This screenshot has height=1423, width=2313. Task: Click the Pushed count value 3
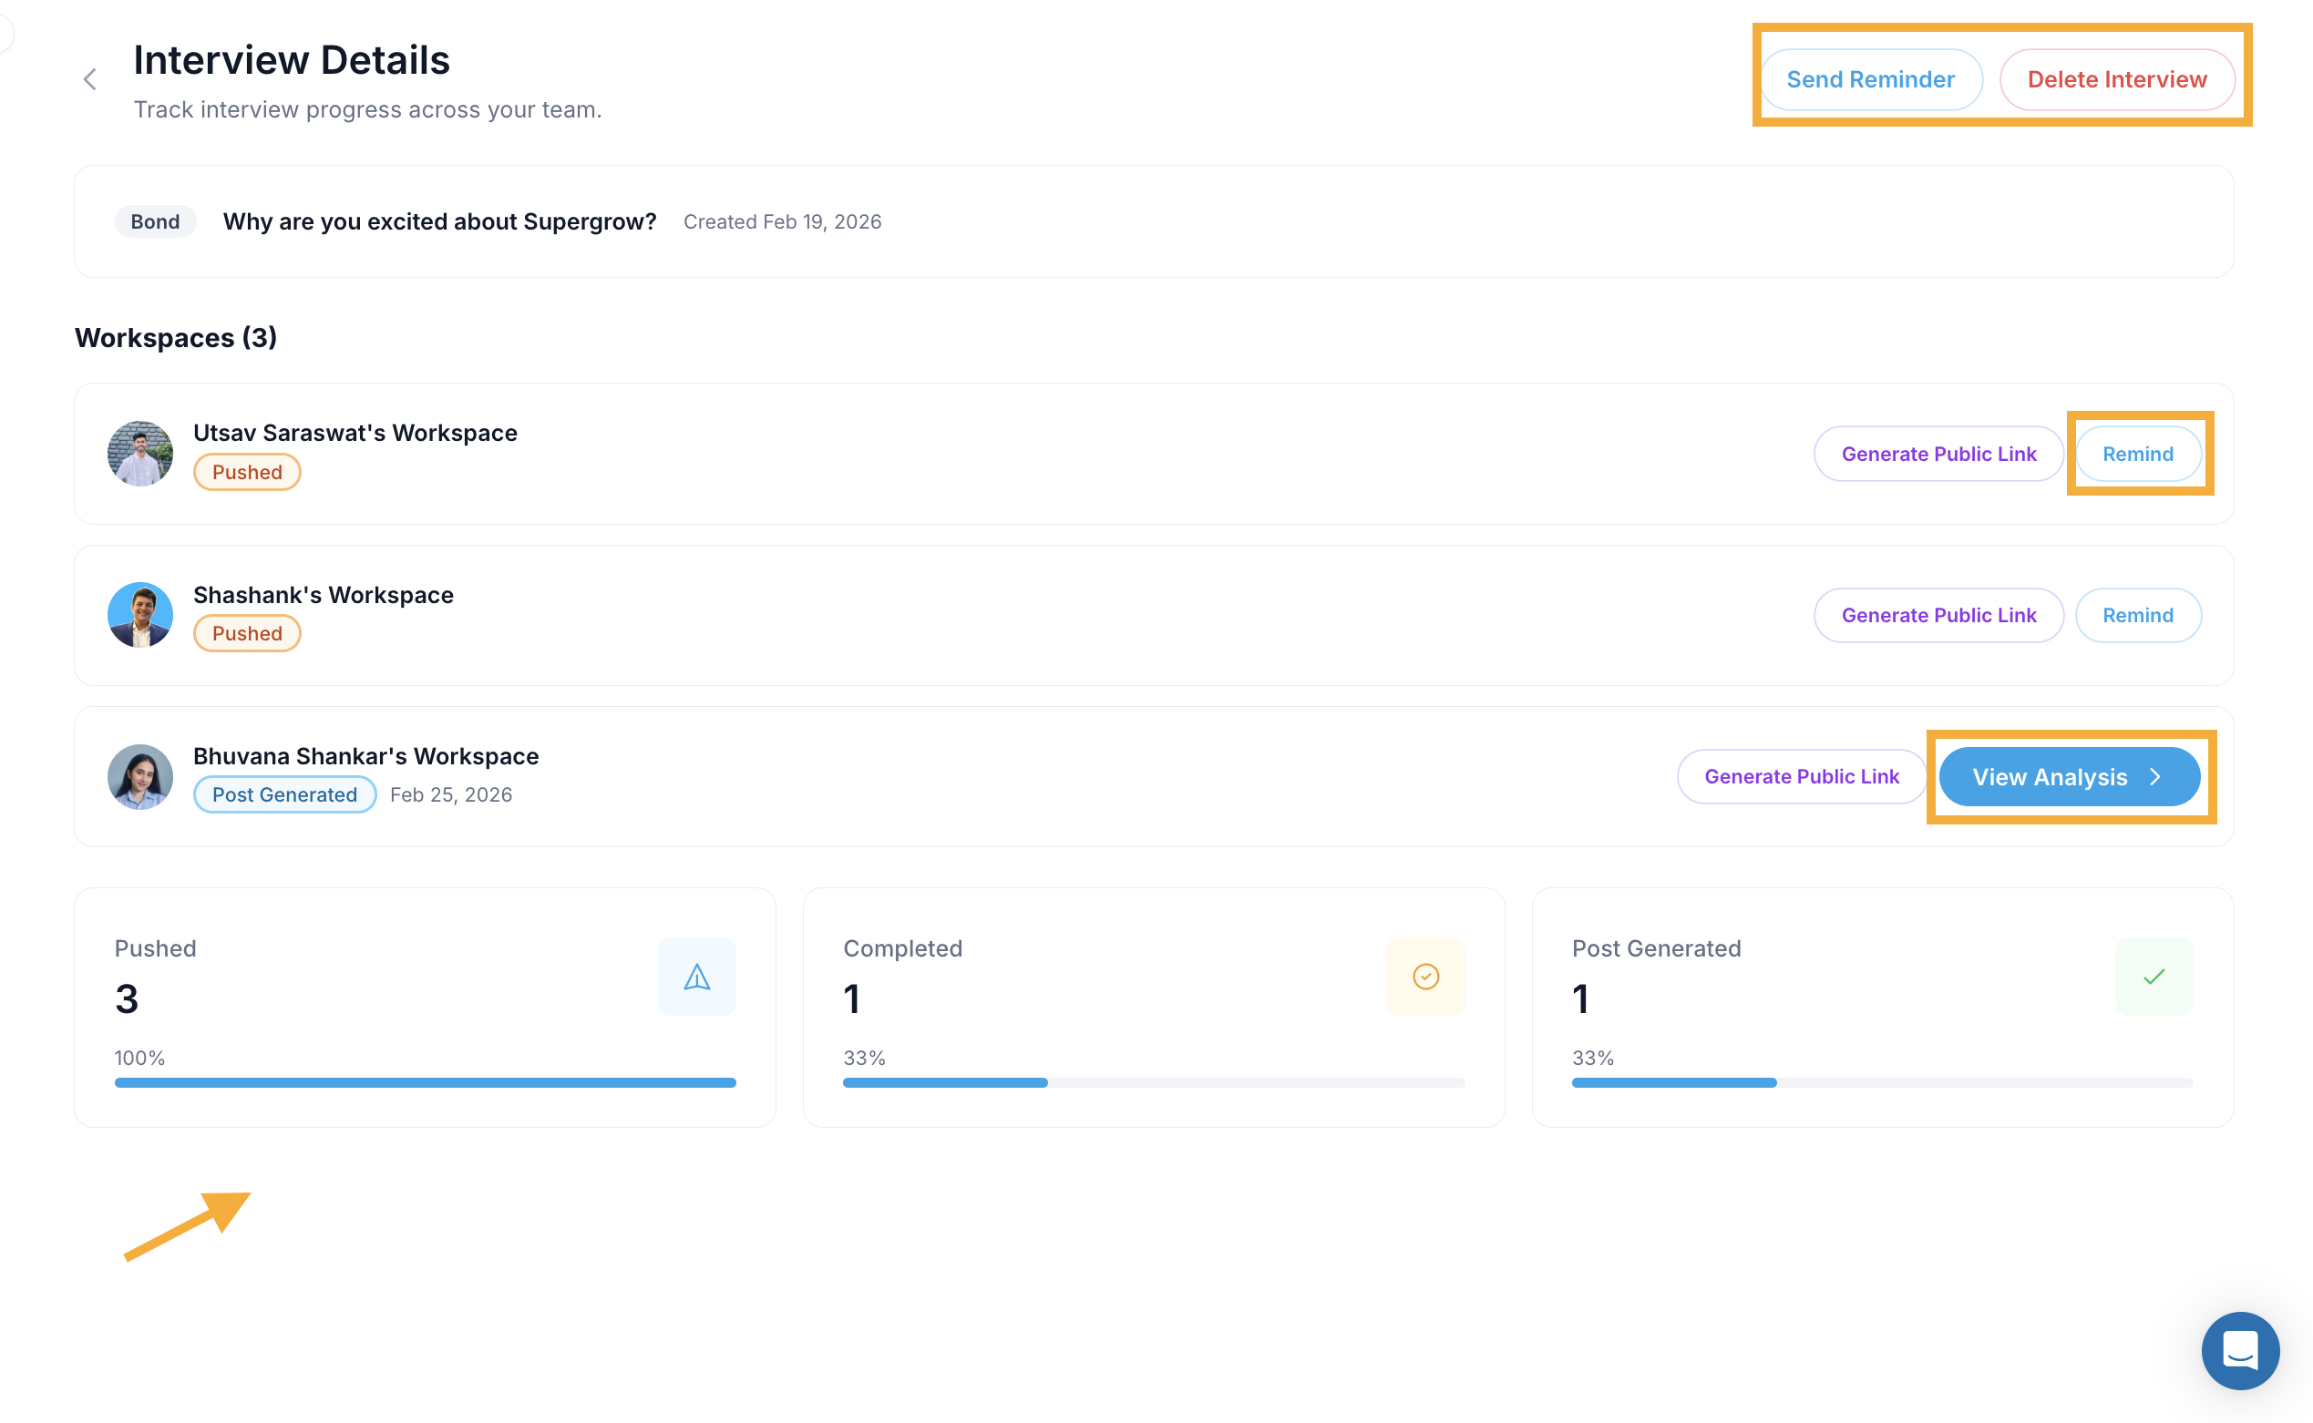pyautogui.click(x=127, y=998)
